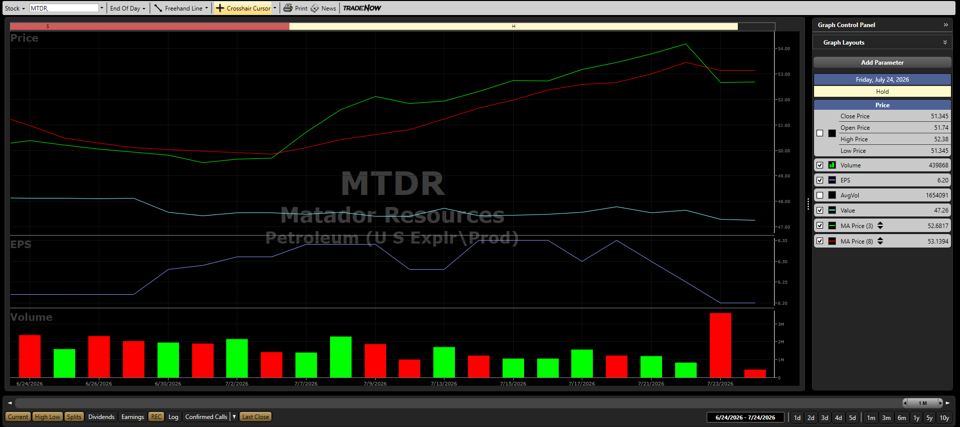
Task: Click the Hold rating label
Action: [882, 92]
